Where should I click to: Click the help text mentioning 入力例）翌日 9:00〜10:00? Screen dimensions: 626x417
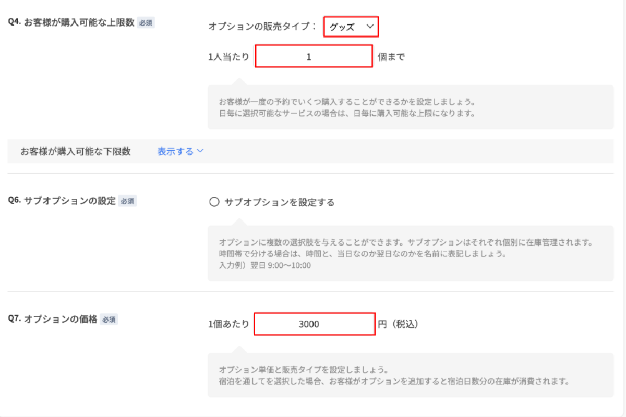[x=265, y=265]
